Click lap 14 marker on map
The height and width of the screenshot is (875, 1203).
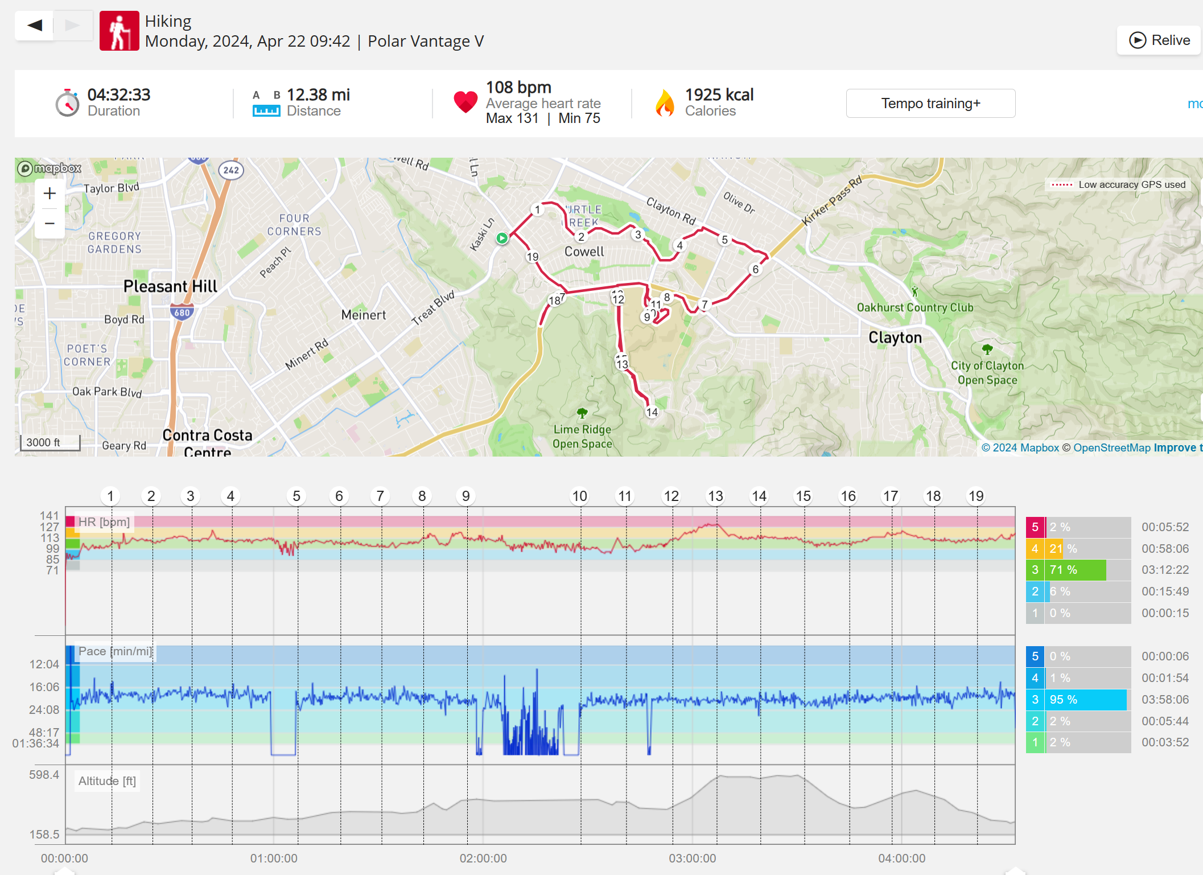tap(652, 412)
